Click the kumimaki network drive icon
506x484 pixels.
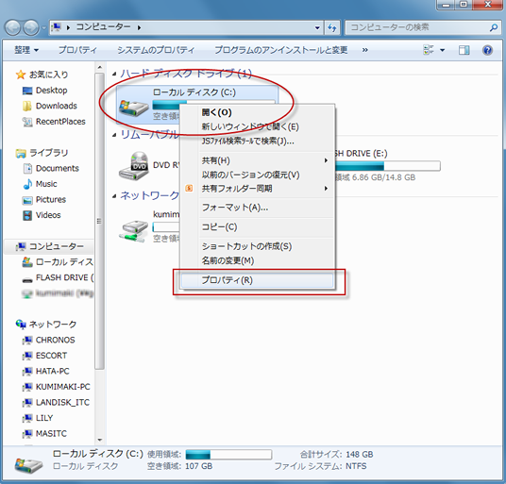pyautogui.click(x=133, y=231)
